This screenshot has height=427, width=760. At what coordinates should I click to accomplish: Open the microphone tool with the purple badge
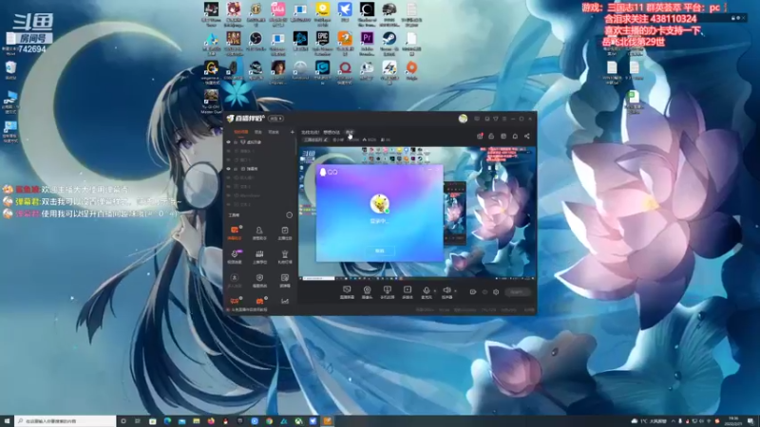point(235,255)
